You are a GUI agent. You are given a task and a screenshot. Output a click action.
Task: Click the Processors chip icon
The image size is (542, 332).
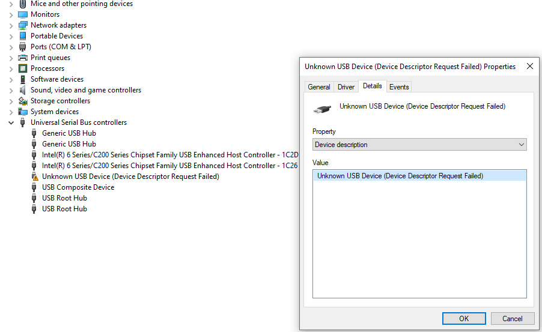(23, 68)
